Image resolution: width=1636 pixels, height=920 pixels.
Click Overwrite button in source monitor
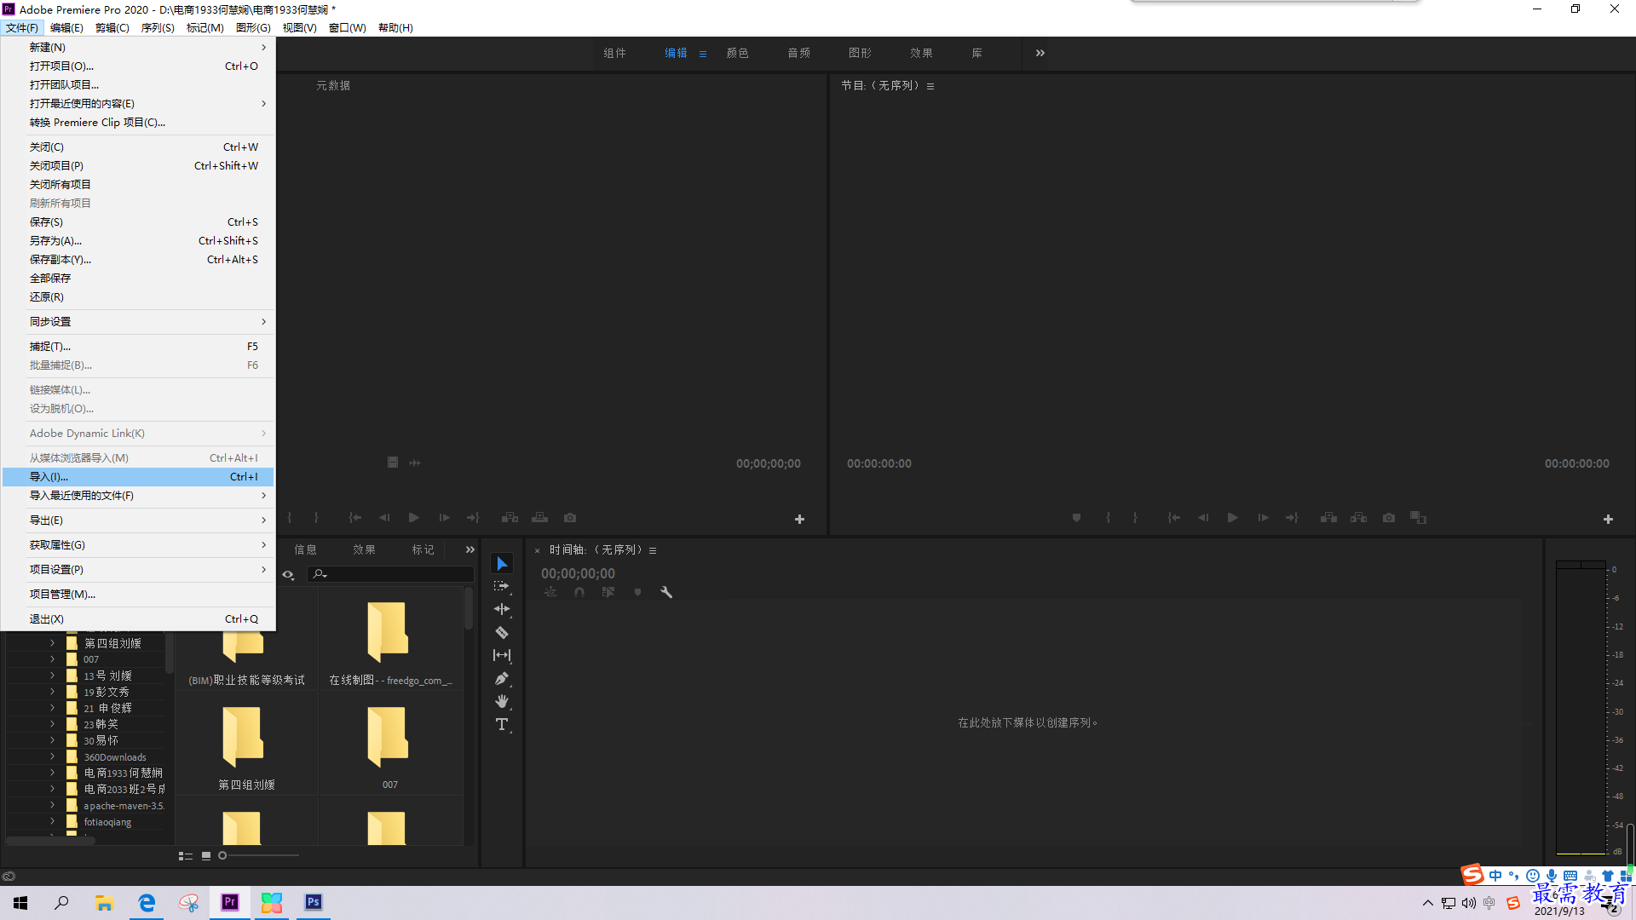tap(539, 518)
